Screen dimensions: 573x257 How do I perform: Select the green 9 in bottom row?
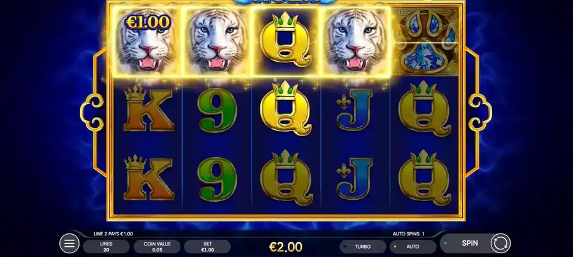(216, 179)
